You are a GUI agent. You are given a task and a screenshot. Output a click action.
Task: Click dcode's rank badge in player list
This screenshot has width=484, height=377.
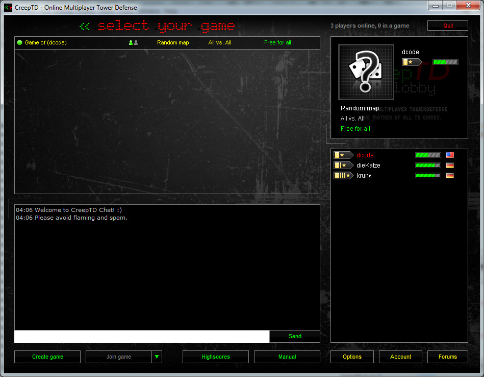(344, 155)
